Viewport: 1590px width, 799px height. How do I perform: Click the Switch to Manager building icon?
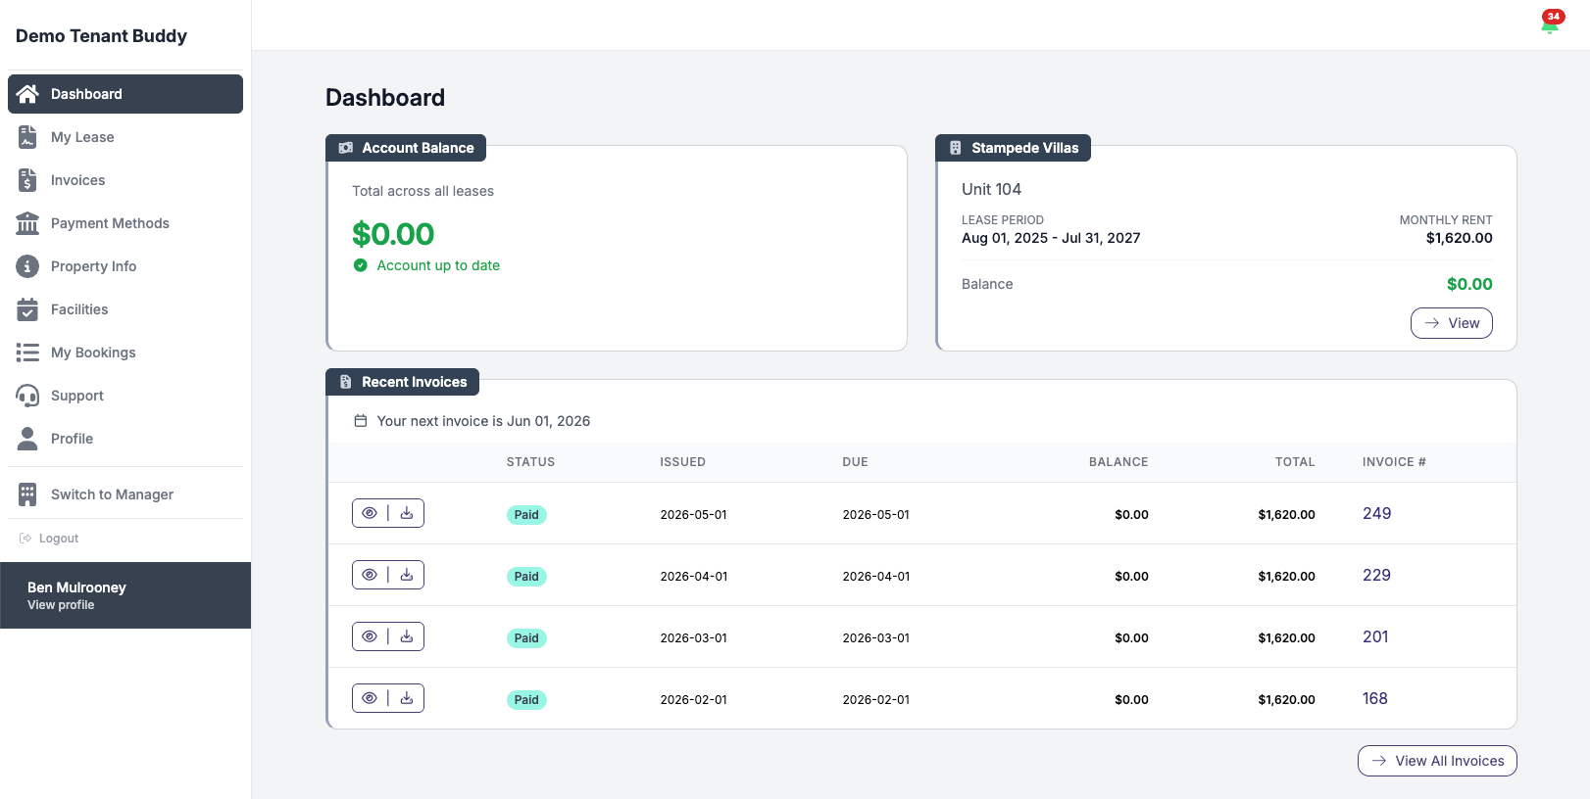point(27,494)
